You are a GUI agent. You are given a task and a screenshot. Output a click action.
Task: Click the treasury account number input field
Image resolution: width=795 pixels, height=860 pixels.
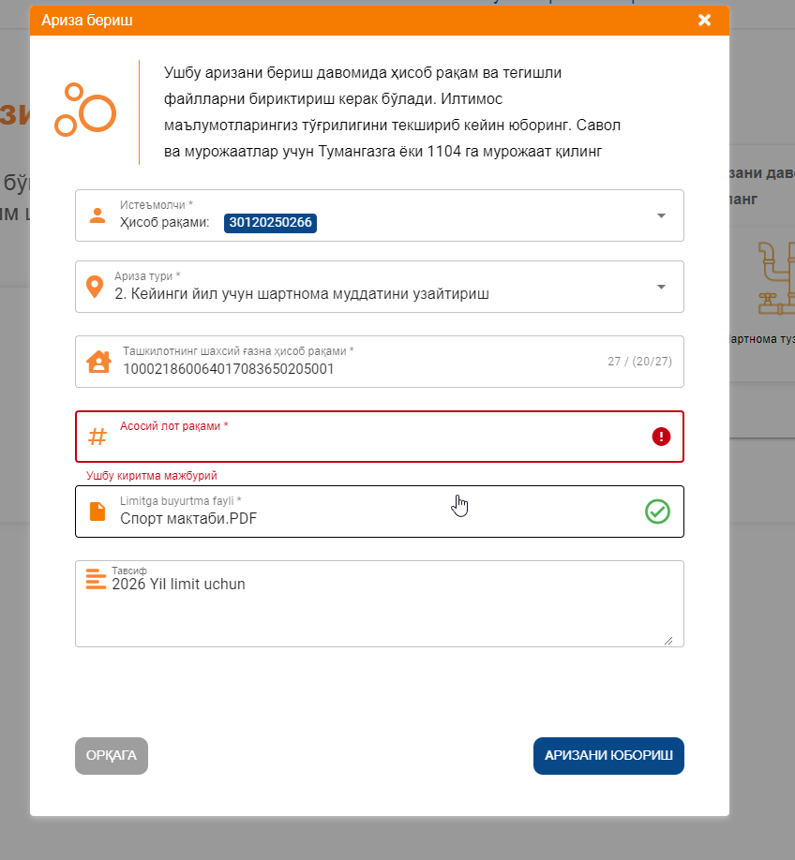tap(356, 369)
